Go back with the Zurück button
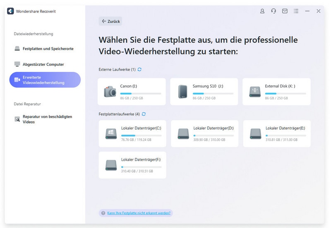331x228 pixels. pos(110,21)
